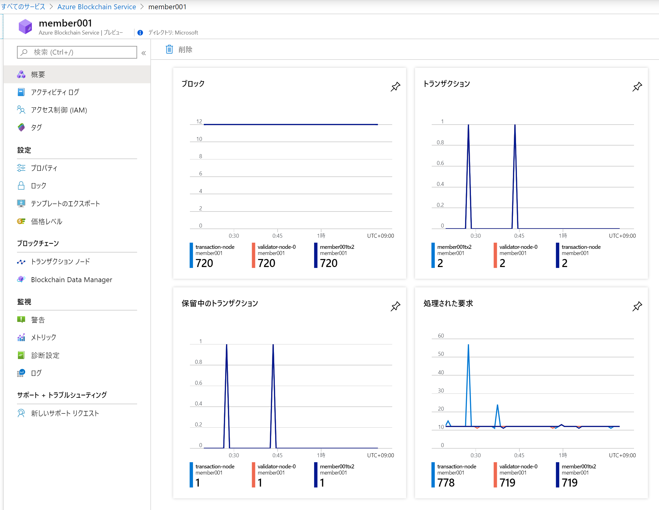Open 価格レベル settings

click(47, 221)
